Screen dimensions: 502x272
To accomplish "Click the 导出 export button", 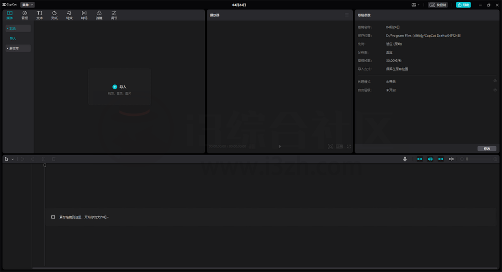I will 463,5.
